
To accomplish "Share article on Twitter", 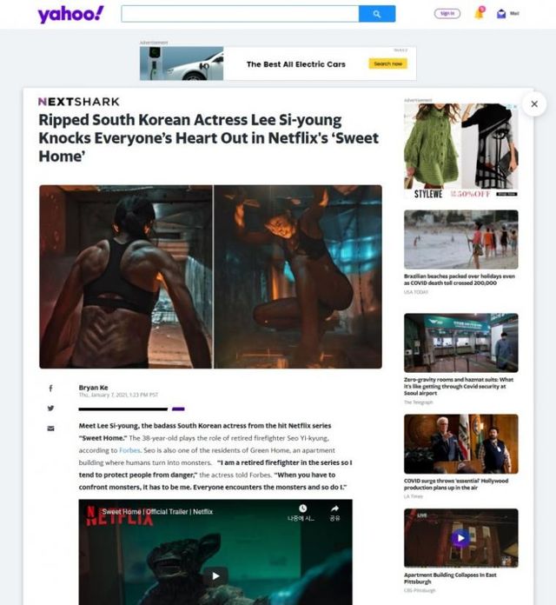I will click(x=50, y=409).
